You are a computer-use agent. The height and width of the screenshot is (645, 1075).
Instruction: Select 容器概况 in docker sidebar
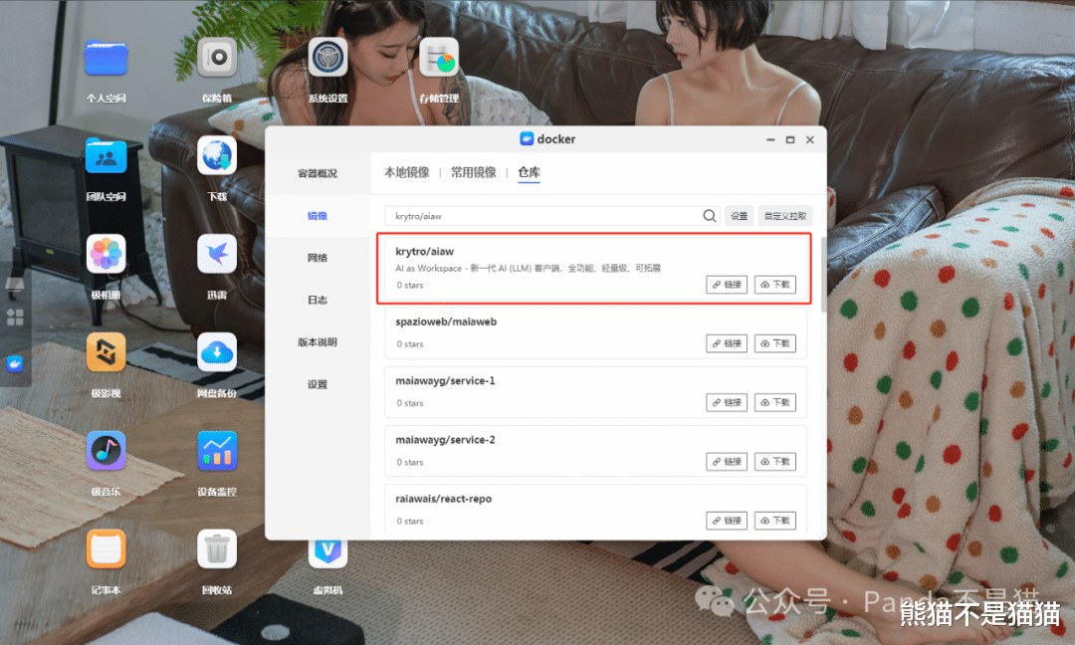pos(318,173)
